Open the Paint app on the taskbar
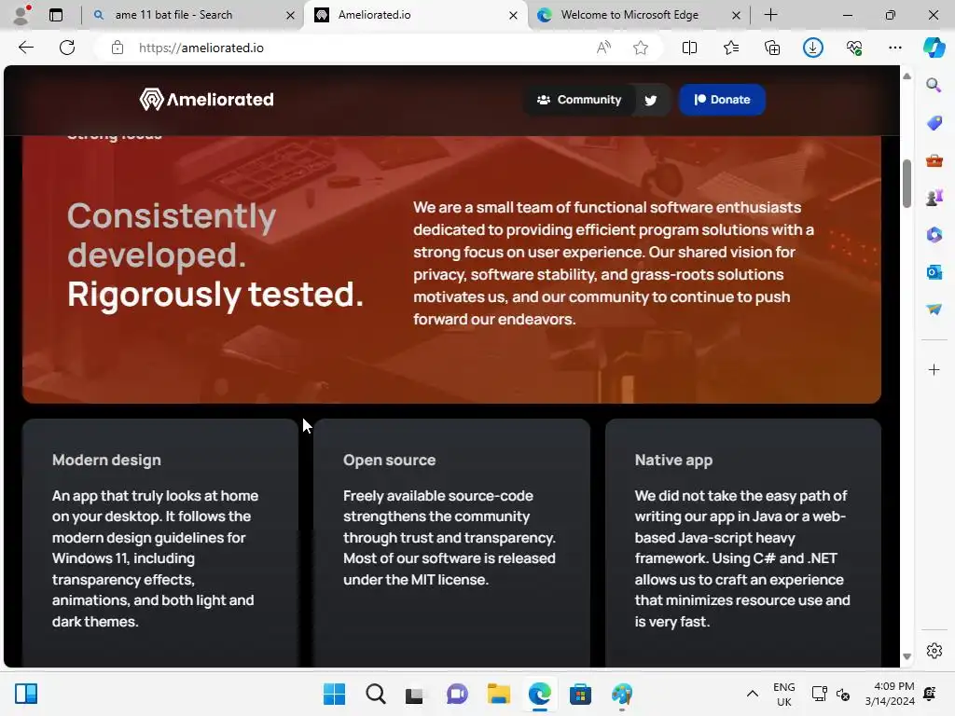Screen dimensions: 955x716 [622, 694]
